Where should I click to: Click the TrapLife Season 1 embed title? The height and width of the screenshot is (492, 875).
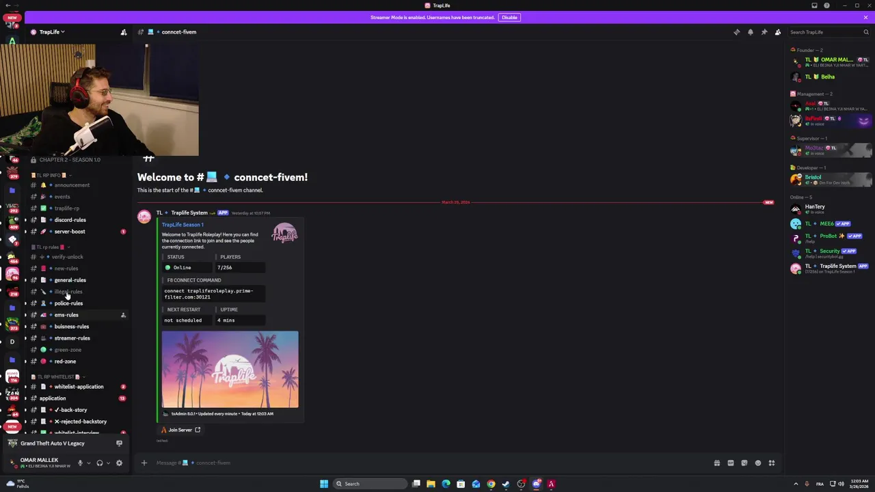point(183,225)
